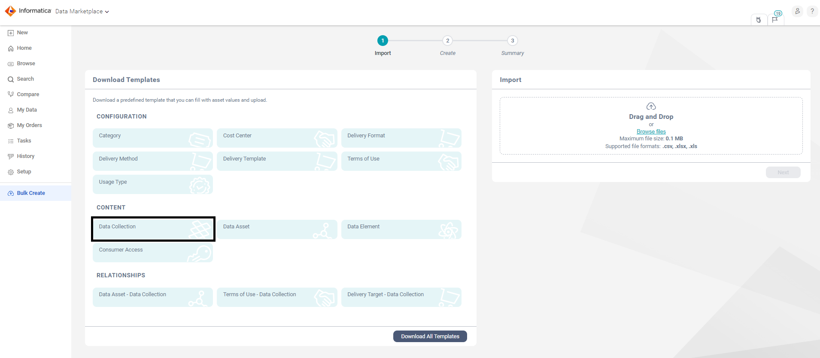Viewport: 820px width, 358px height.
Task: Download the Terms of Use configuration template
Action: tap(401, 161)
